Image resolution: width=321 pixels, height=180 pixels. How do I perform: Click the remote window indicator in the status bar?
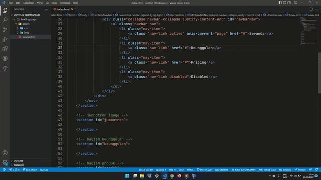point(4,170)
